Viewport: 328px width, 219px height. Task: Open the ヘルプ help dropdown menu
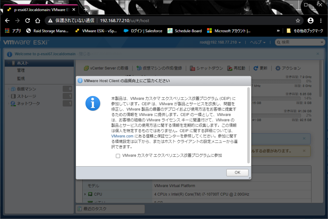(x=258, y=43)
